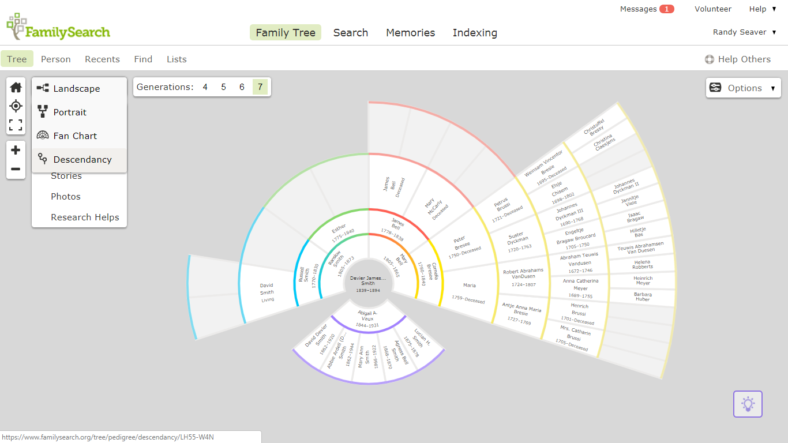Zoom out using the minus icon

click(16, 168)
